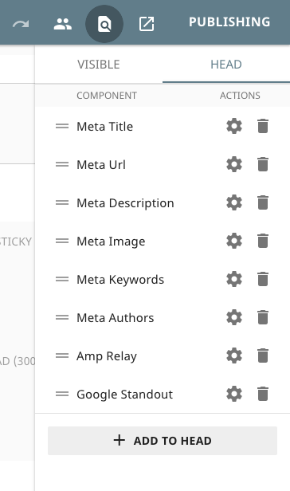Click the ADD TO HEAD button
The image size is (290, 491).
[163, 441]
